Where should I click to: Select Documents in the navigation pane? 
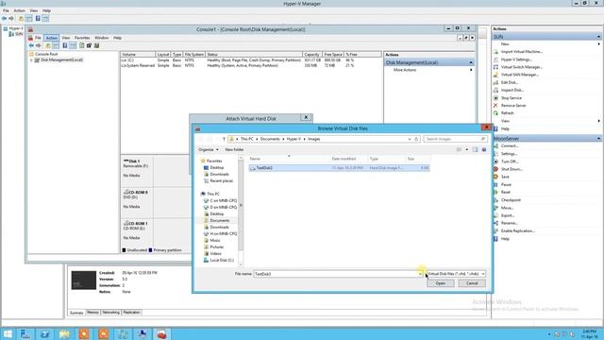click(219, 220)
